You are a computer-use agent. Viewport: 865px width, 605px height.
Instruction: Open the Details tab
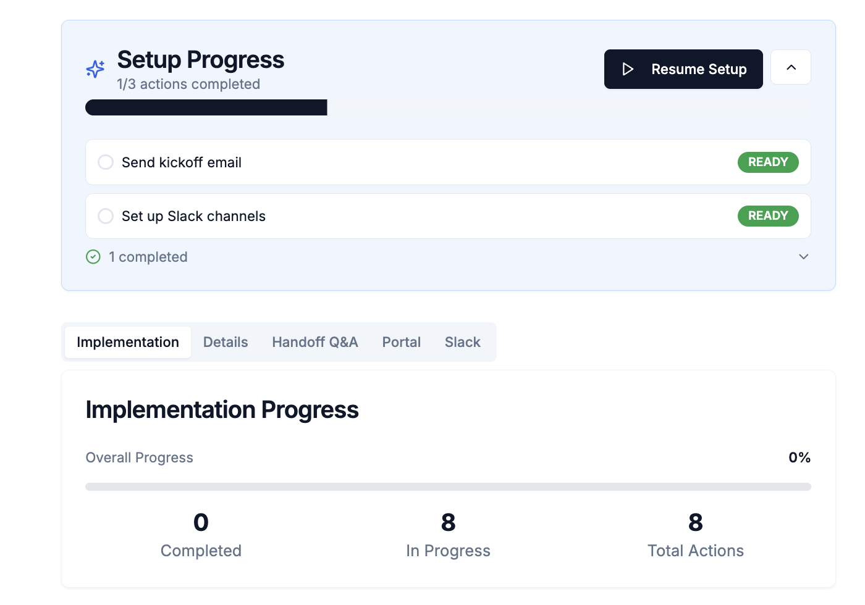(226, 342)
